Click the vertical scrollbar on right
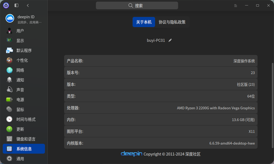274x164 pixels. 272,106
